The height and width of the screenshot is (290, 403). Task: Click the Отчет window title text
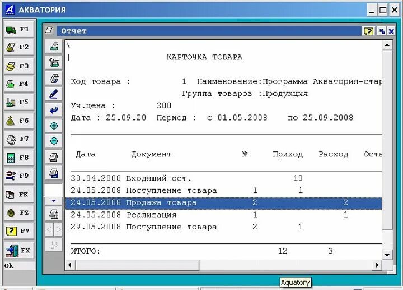(x=74, y=31)
